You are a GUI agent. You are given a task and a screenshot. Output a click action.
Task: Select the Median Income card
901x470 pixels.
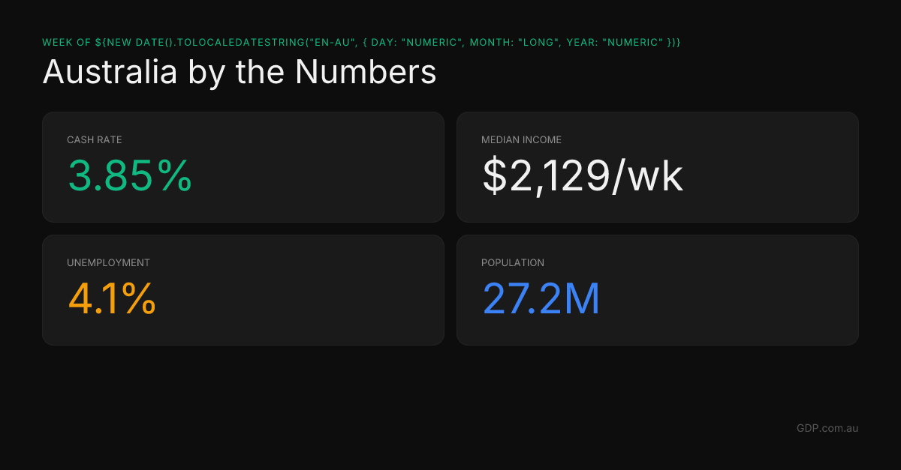click(658, 166)
